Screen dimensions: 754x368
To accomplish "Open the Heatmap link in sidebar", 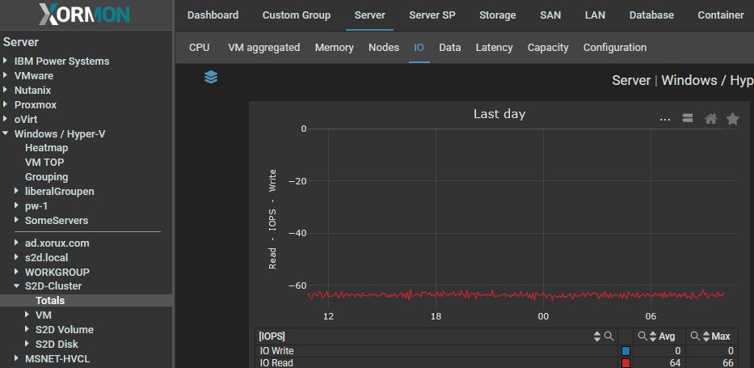I will [46, 148].
